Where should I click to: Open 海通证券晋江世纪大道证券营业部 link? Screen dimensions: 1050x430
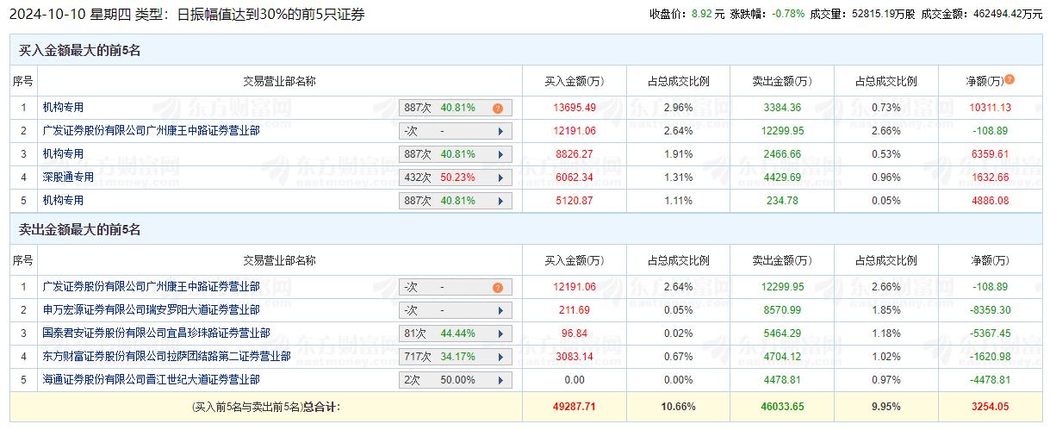[x=151, y=379]
